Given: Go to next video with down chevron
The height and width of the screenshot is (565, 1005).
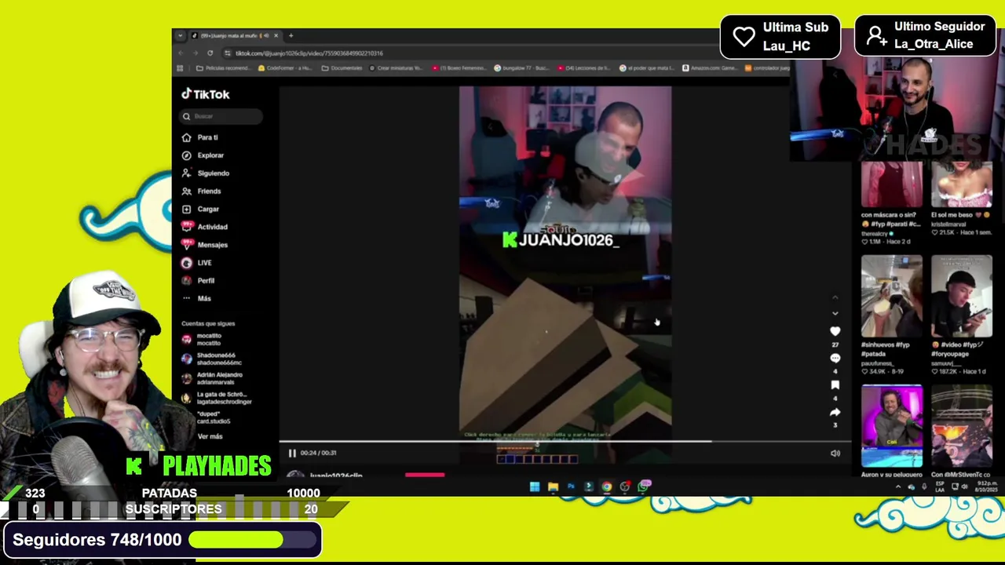Looking at the screenshot, I should [x=835, y=313].
